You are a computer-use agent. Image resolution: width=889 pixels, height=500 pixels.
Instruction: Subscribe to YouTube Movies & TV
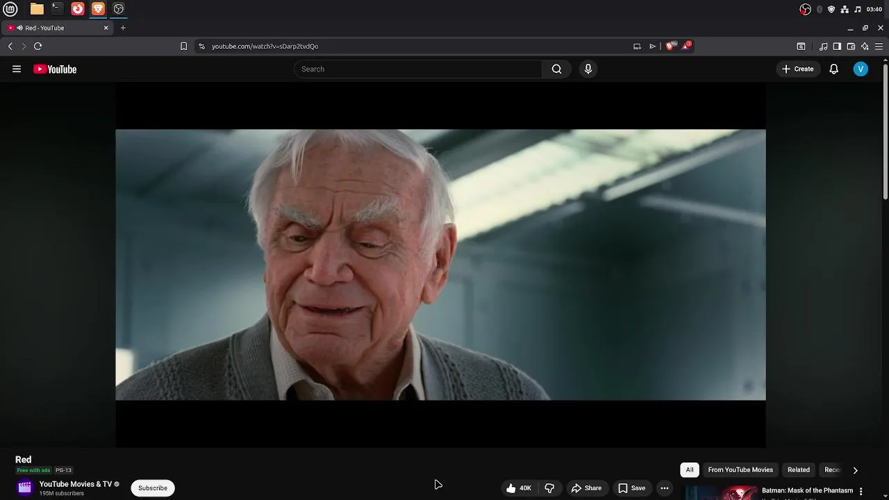pyautogui.click(x=153, y=488)
